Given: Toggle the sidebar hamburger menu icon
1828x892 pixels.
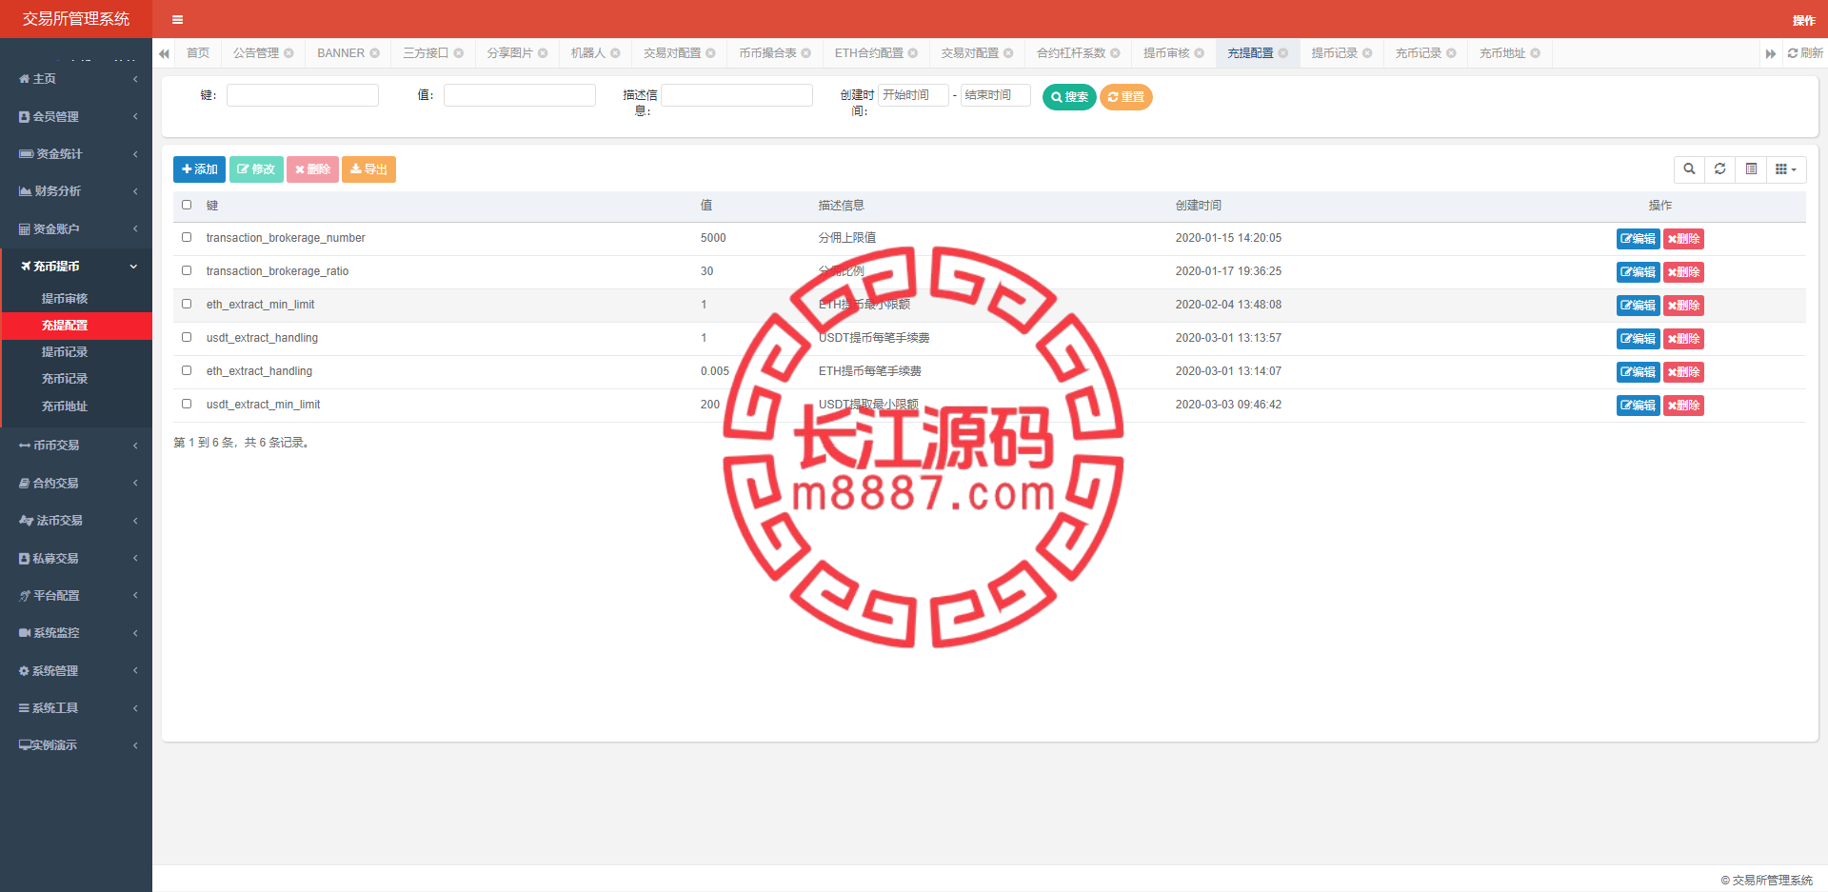Looking at the screenshot, I should [x=177, y=19].
